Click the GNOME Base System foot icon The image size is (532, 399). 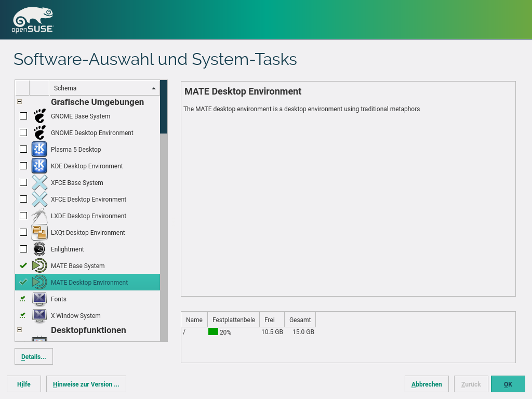[39, 116]
